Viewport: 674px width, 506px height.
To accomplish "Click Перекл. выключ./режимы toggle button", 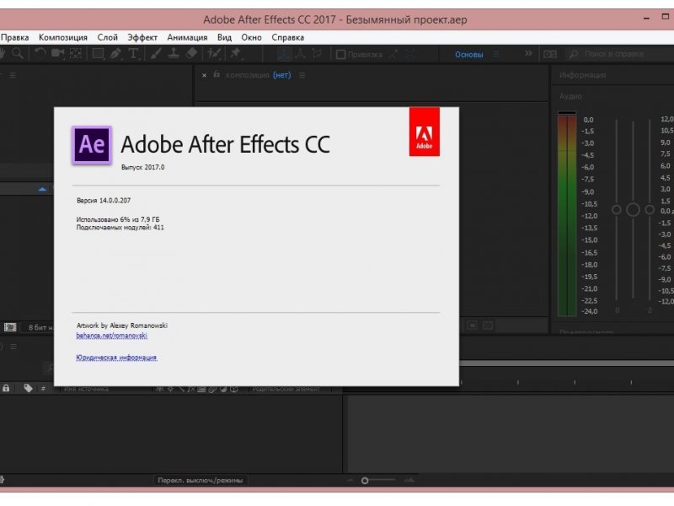I will click(x=200, y=480).
